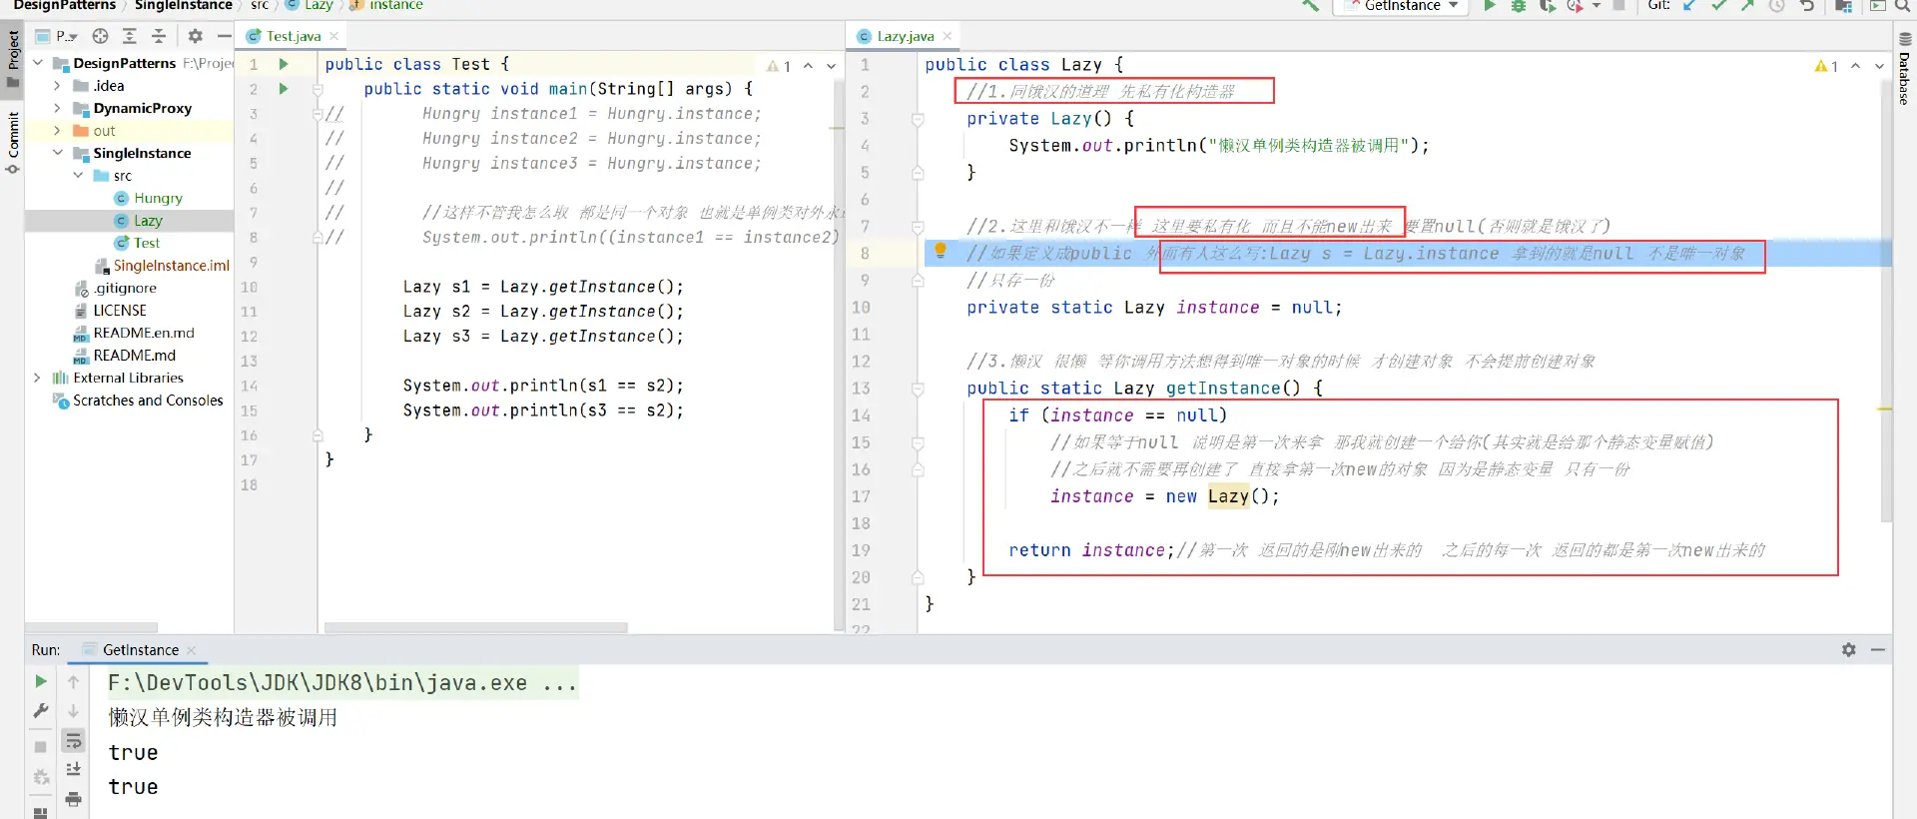This screenshot has width=1917, height=819.
Task: Click the gray stop icon in Run panel
Action: pos(41,747)
